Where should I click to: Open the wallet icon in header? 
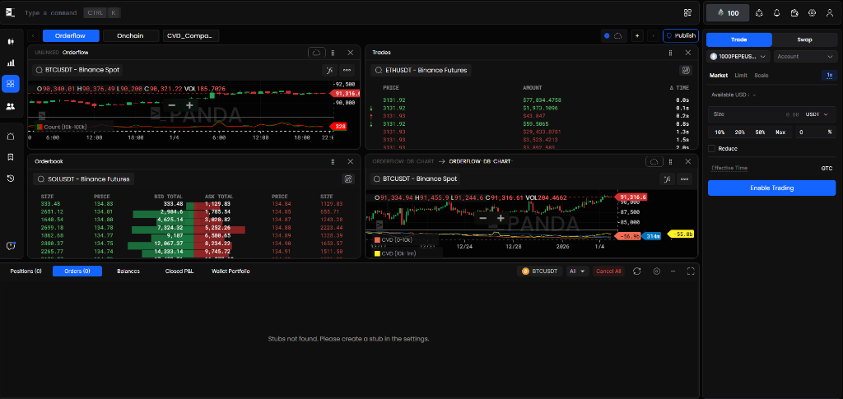[x=794, y=13]
